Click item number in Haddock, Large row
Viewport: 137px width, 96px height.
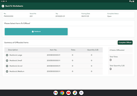(54, 55)
